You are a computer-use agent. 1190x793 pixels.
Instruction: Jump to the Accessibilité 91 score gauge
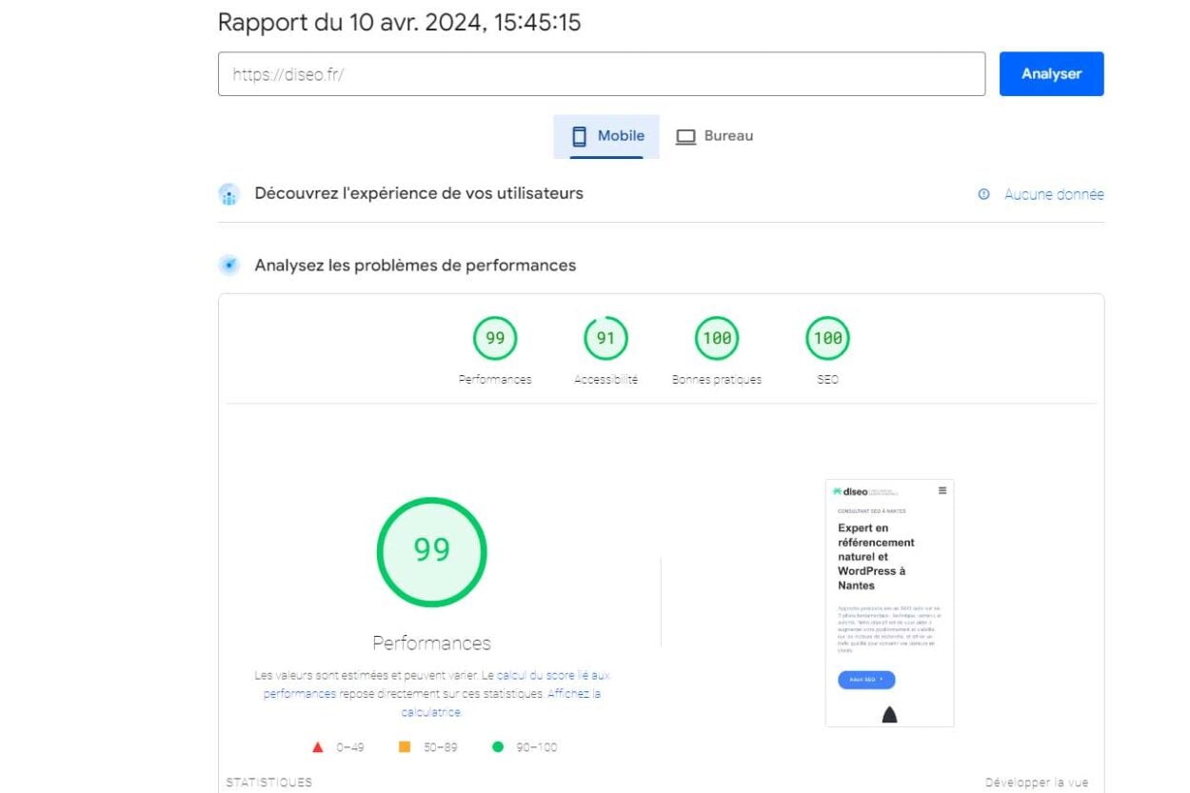click(x=605, y=339)
